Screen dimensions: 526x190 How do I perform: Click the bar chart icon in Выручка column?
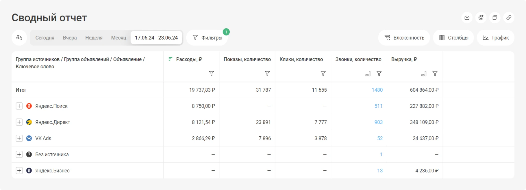coord(424,74)
